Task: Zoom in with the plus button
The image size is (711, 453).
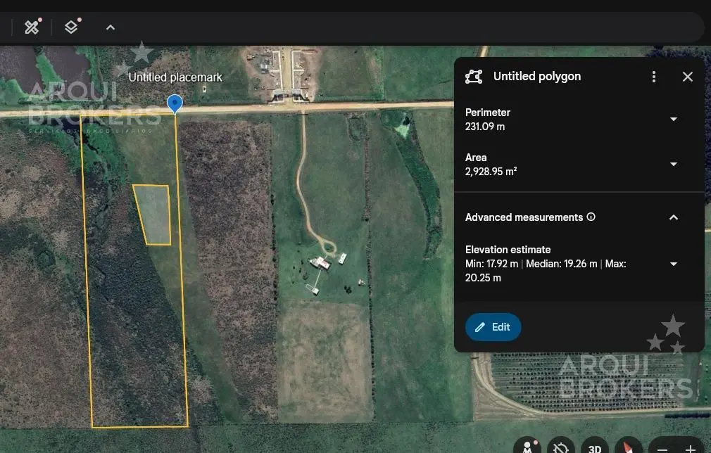Action: (x=691, y=448)
